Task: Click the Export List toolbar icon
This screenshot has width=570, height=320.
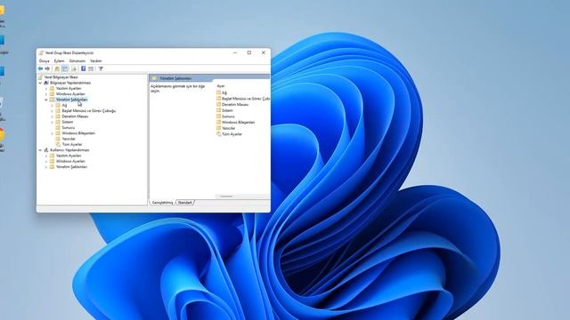Action: 74,68
